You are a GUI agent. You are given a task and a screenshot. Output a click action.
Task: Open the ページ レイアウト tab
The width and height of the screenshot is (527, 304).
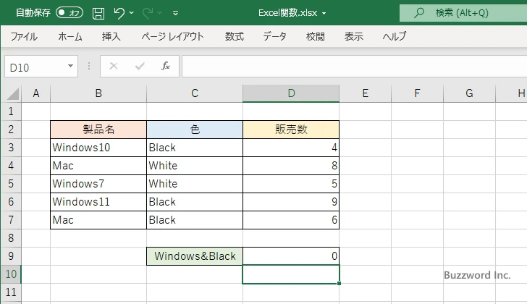point(172,36)
